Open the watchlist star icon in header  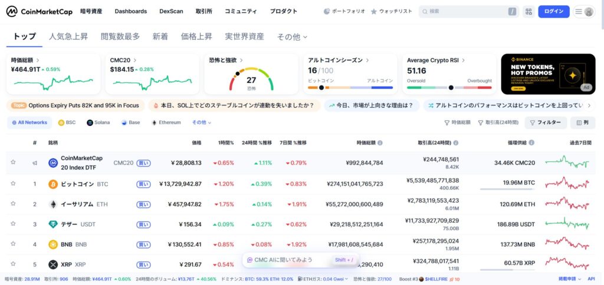tap(373, 12)
